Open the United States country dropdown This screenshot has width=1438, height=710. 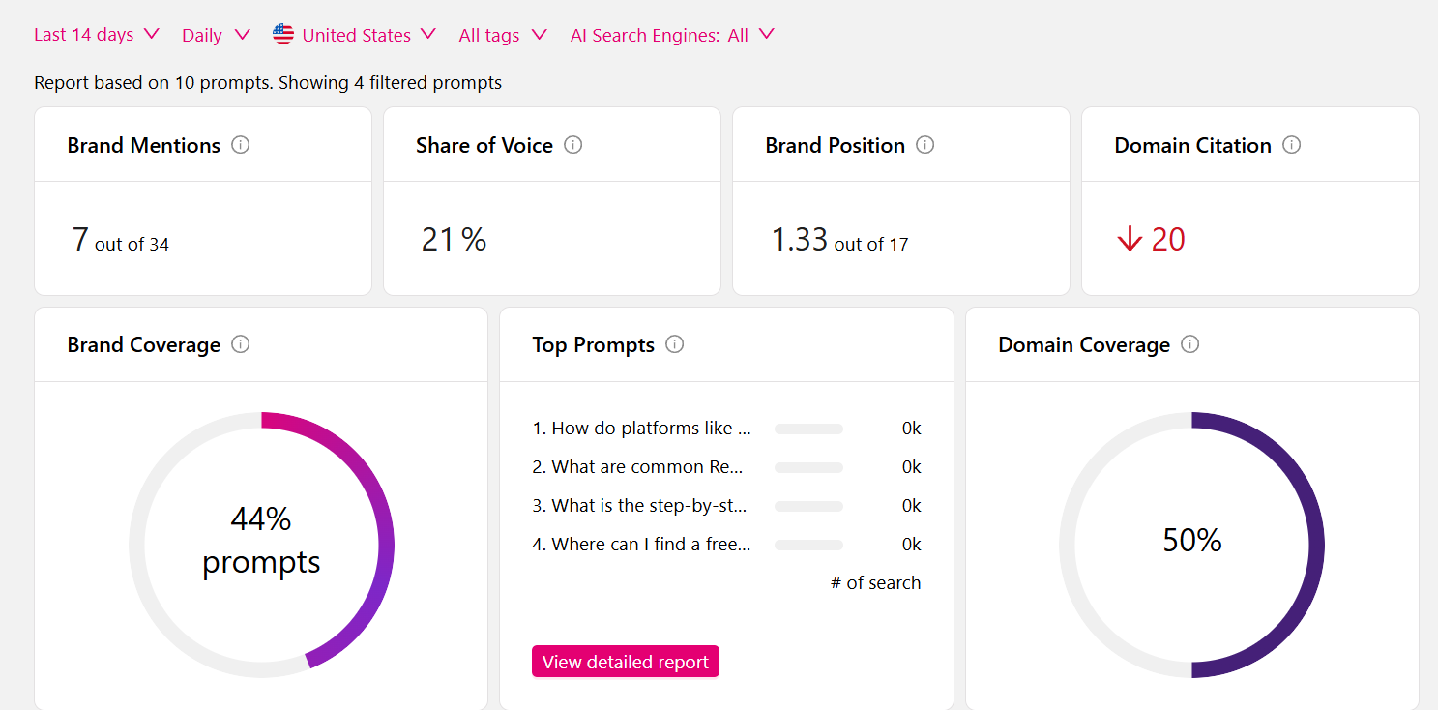355,35
